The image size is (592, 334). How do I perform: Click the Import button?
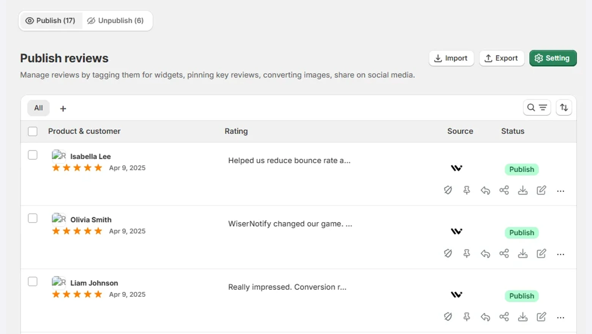coord(451,58)
